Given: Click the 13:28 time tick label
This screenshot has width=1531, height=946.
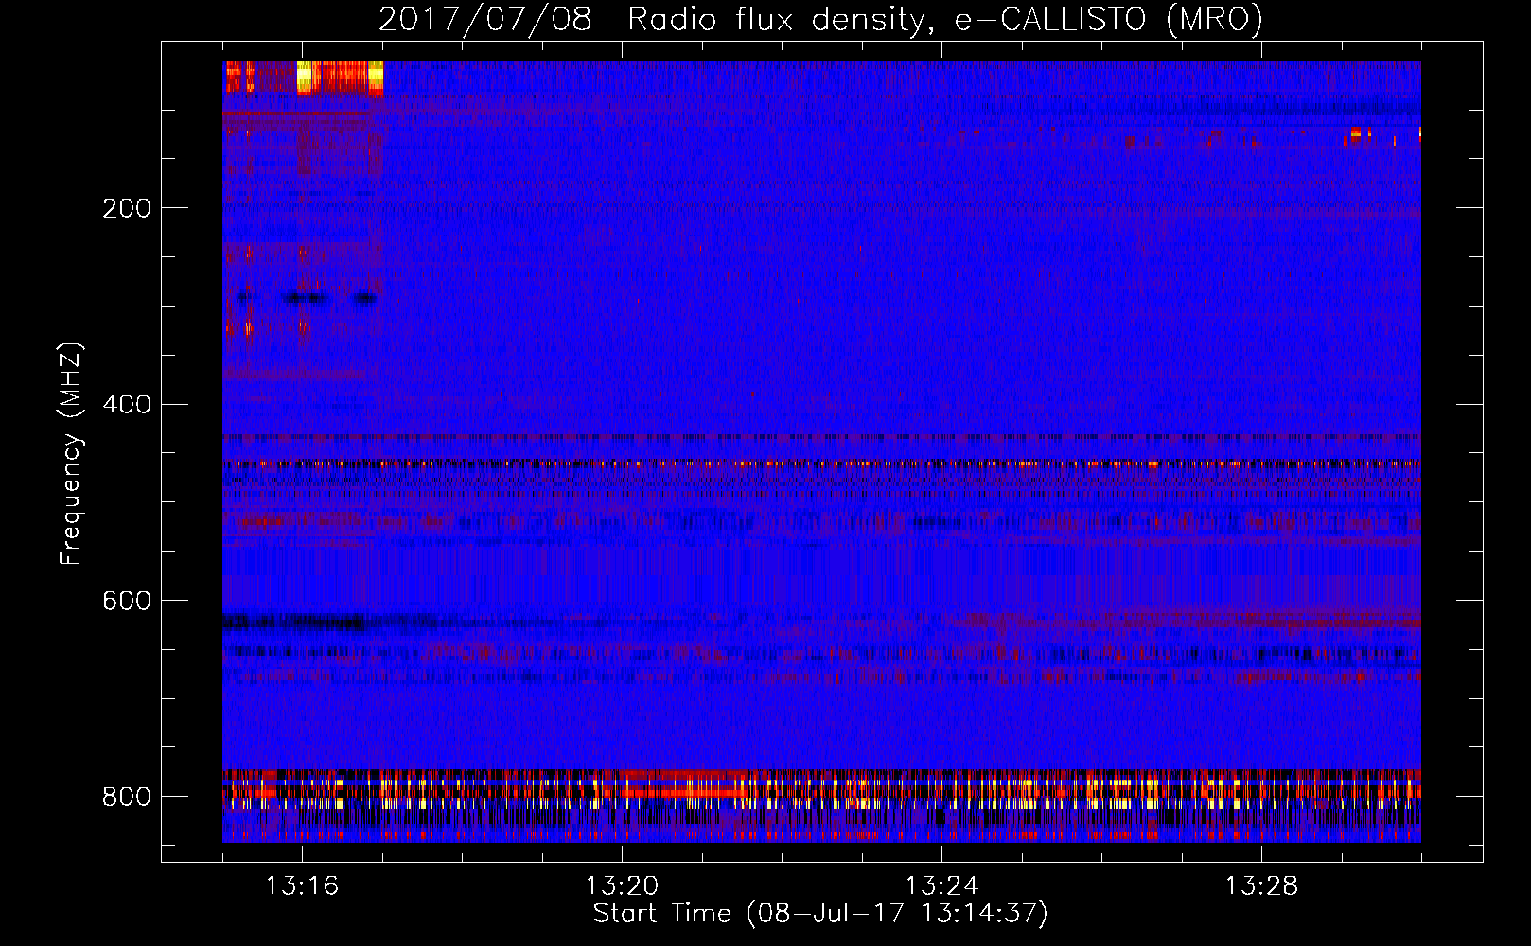Looking at the screenshot, I should pyautogui.click(x=1261, y=886).
